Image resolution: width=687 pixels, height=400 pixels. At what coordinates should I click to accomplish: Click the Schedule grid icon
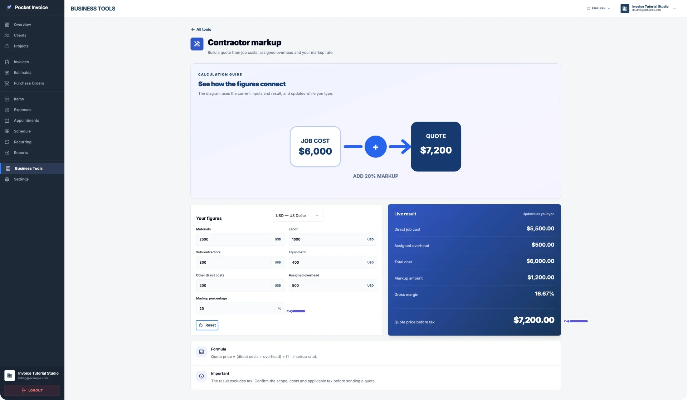7,131
